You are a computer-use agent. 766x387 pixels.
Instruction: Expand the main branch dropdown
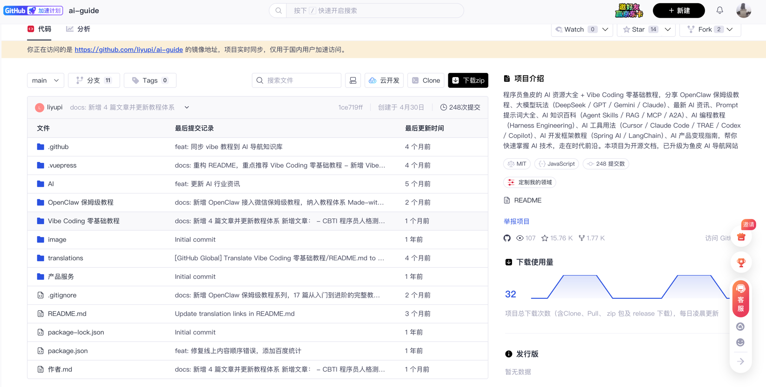coord(46,80)
